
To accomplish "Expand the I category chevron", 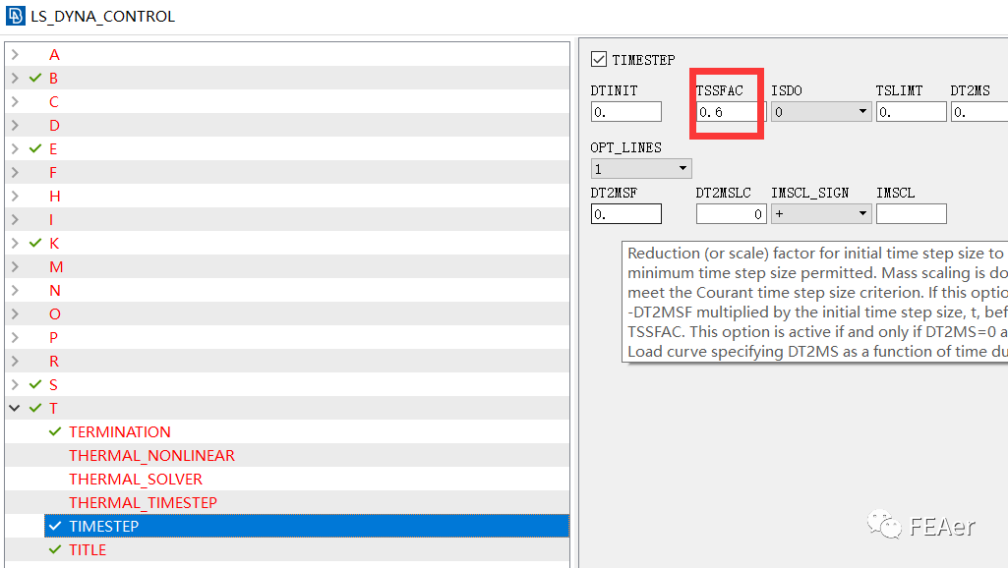I will [15, 220].
